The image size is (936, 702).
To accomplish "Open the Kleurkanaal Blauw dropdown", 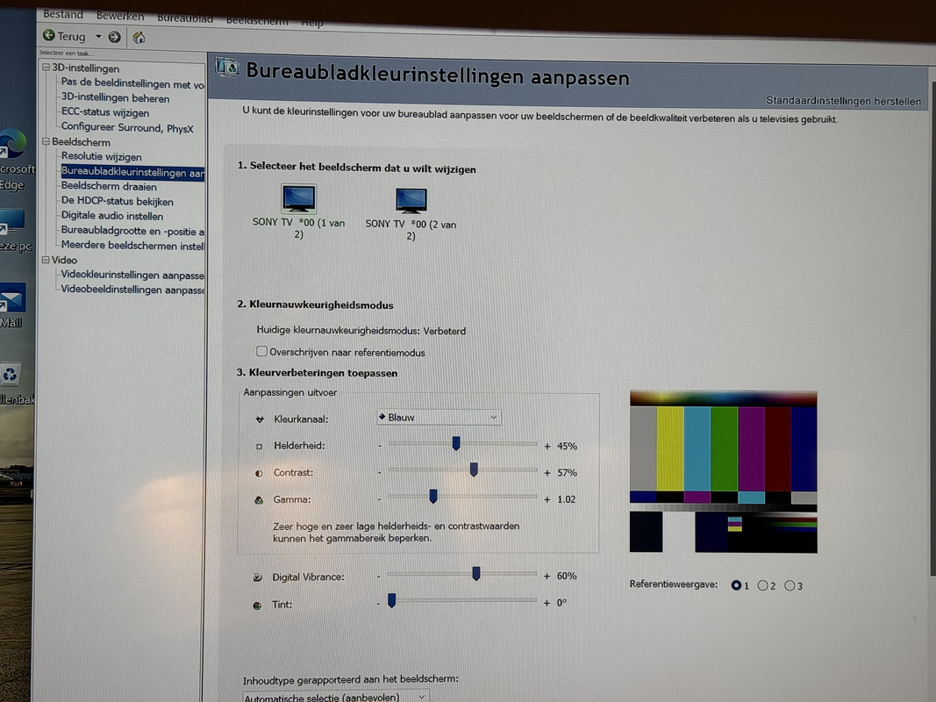I will click(x=439, y=418).
